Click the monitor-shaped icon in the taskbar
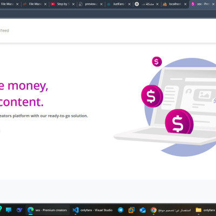The image size is (216, 216). point(9,210)
